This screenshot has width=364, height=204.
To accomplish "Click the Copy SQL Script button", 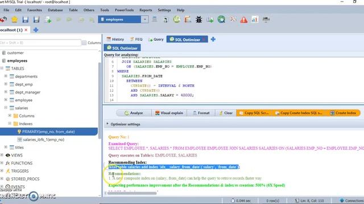I will [254, 113].
